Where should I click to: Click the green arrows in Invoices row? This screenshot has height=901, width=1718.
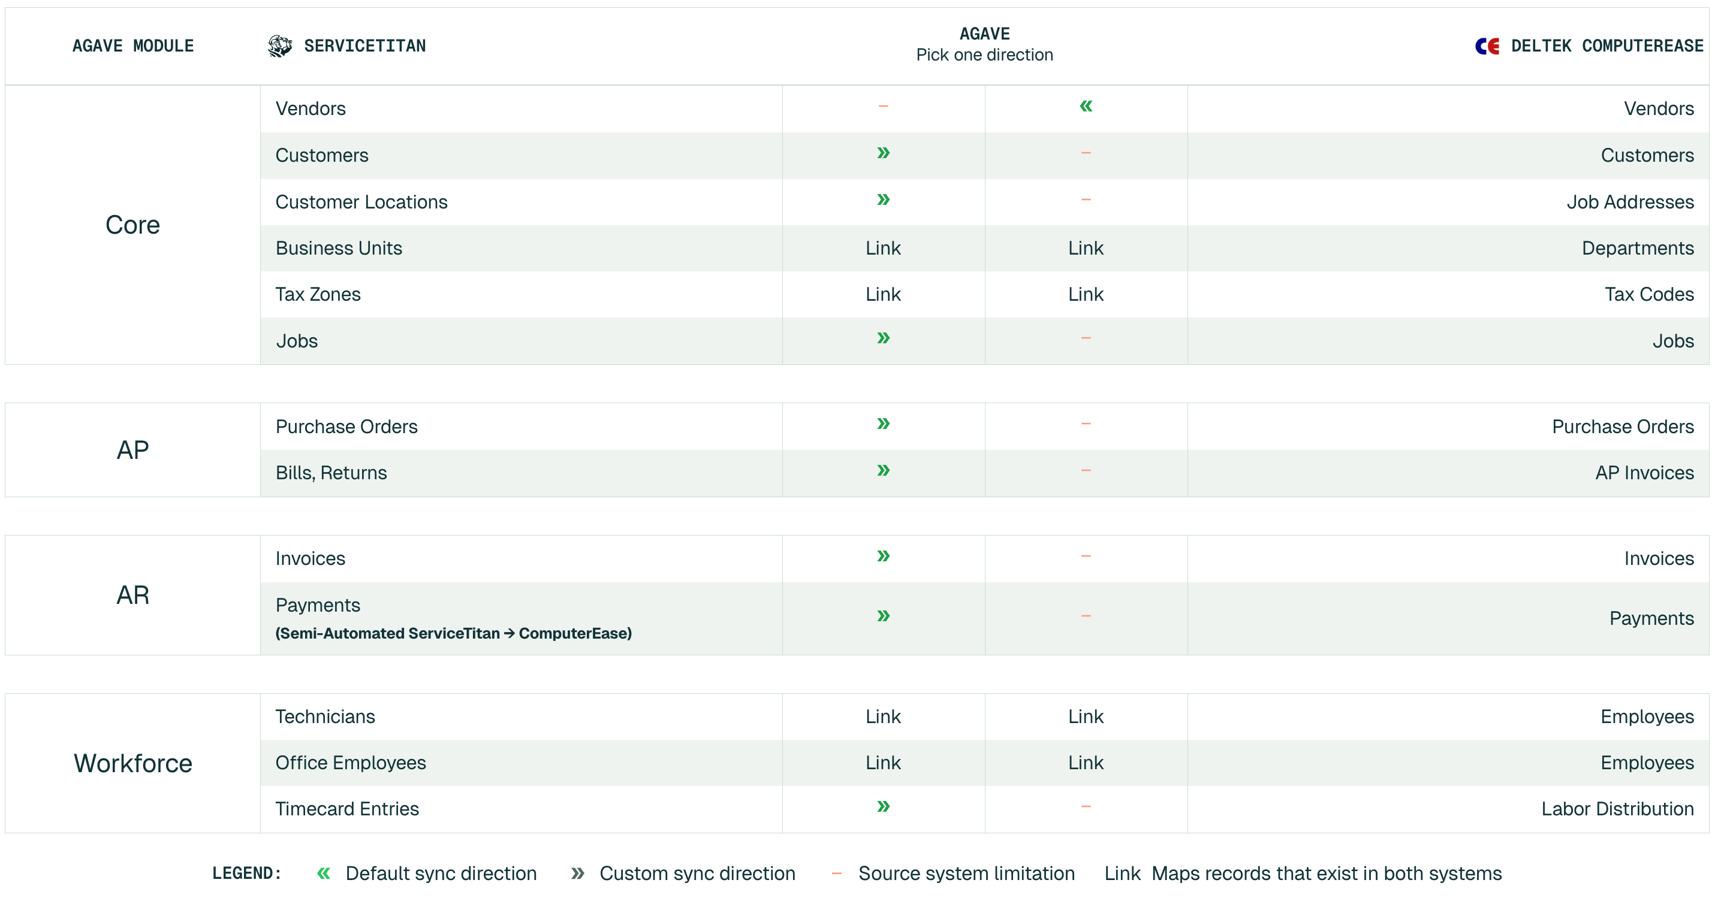point(883,556)
